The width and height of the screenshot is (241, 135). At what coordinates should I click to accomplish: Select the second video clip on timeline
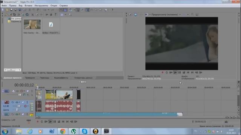click(50, 94)
